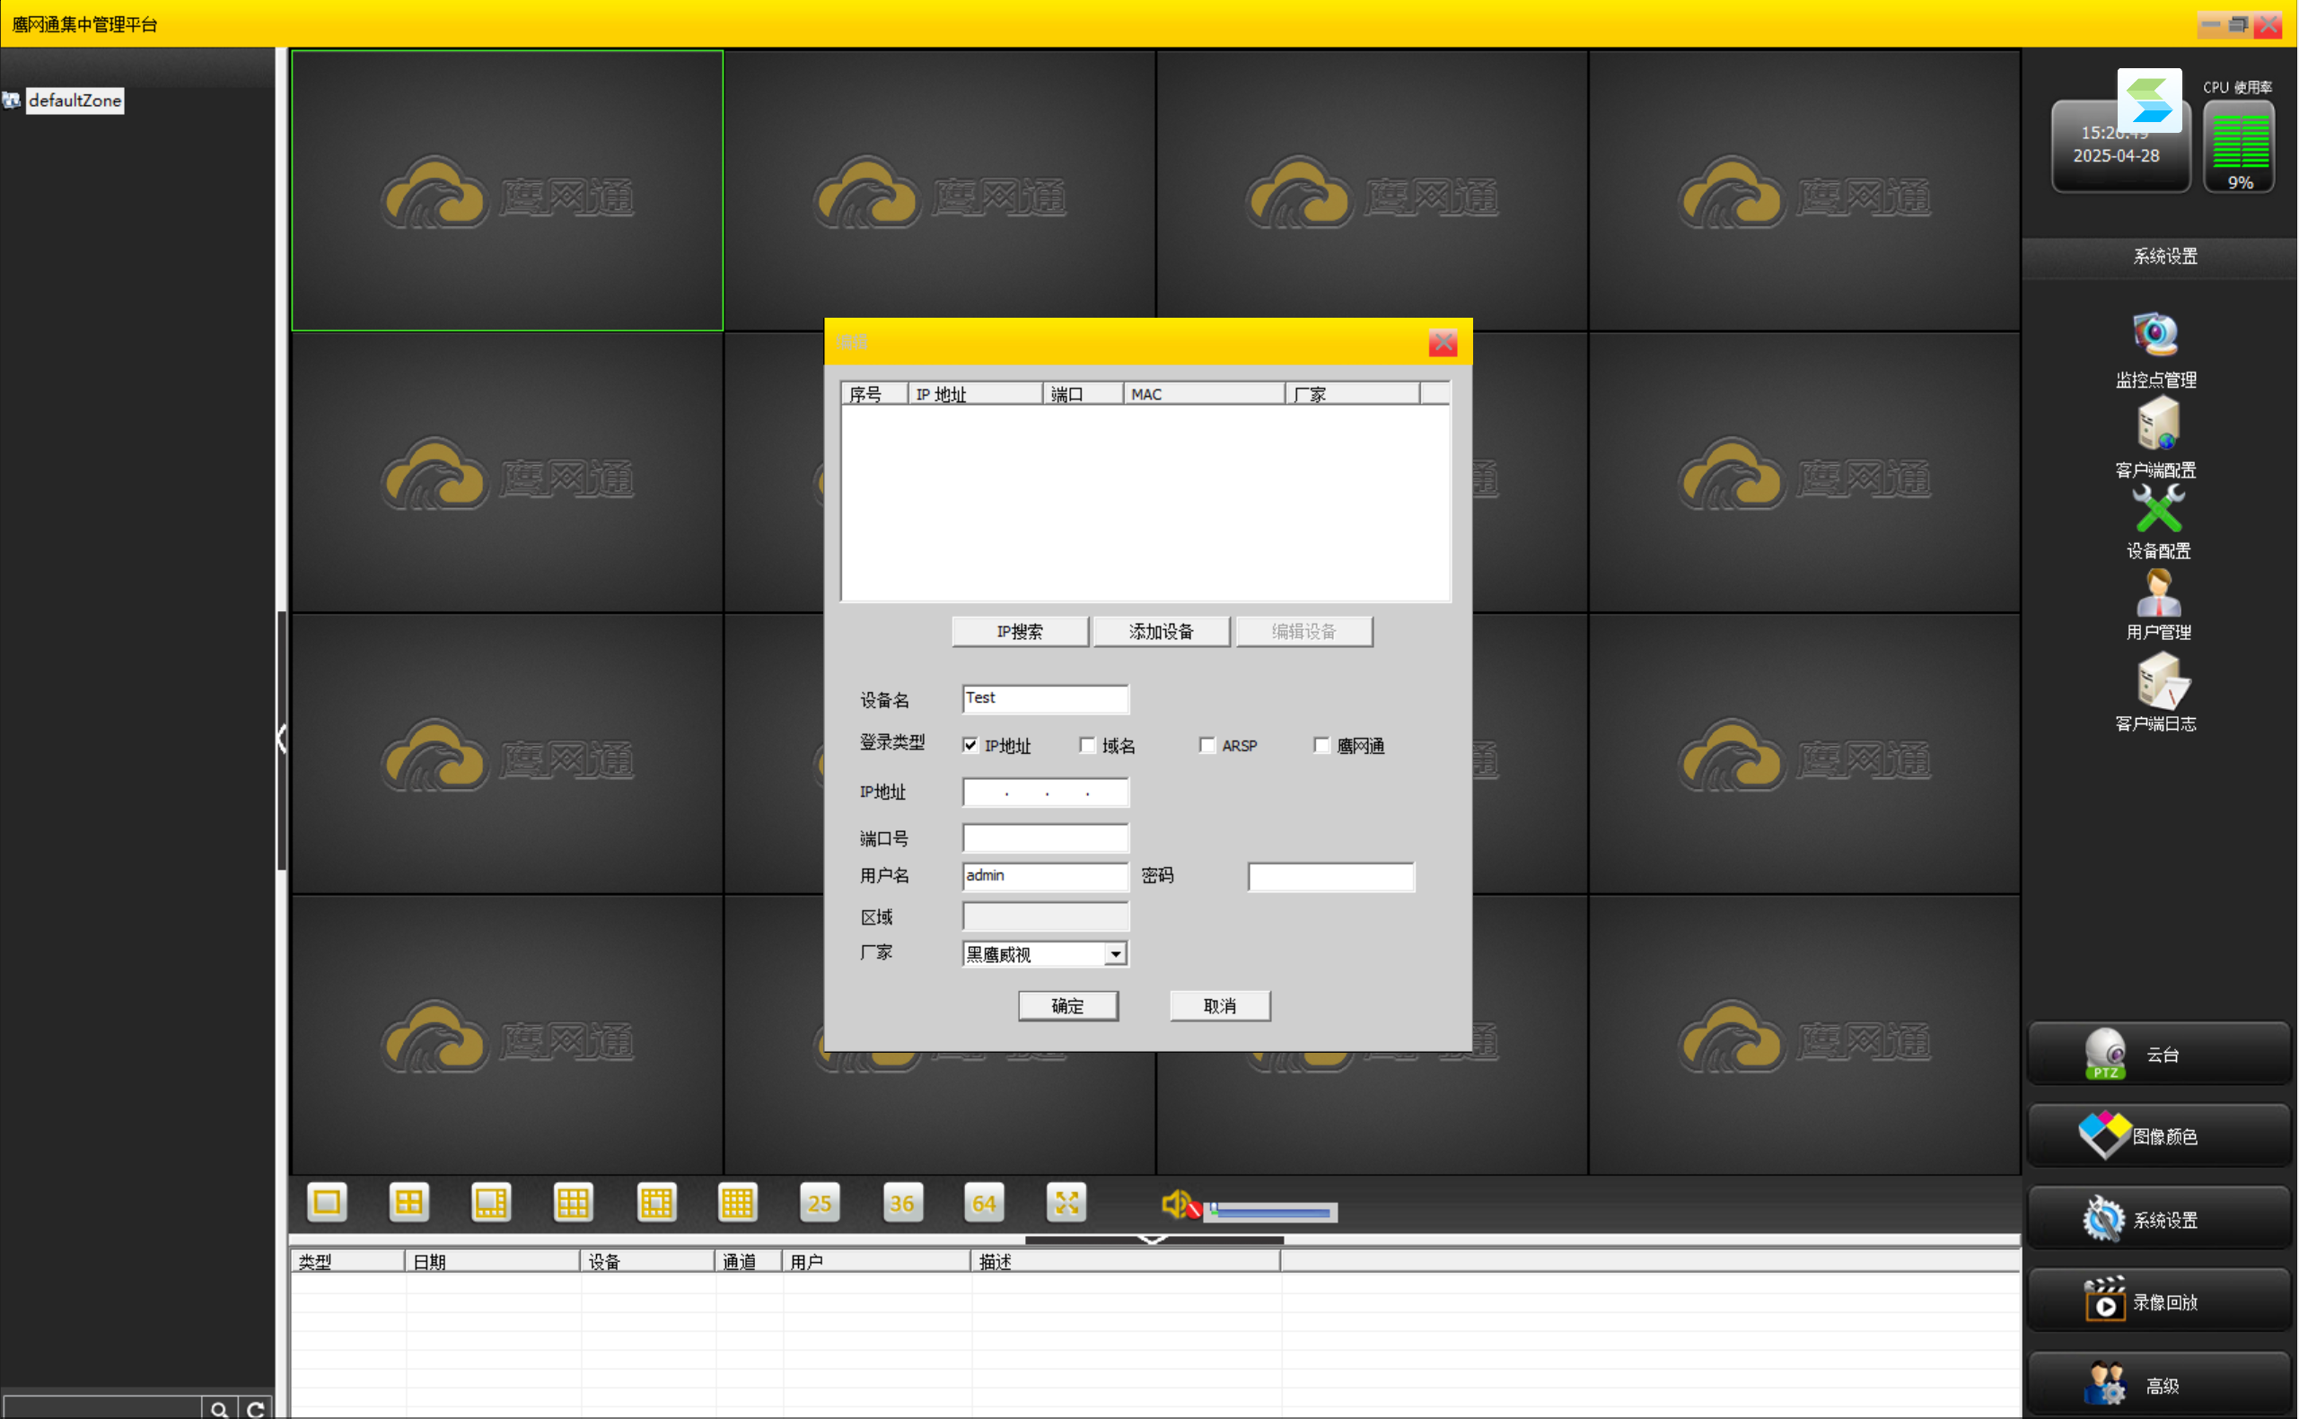
Task: Open the 图像颜色 panel
Action: [2159, 1135]
